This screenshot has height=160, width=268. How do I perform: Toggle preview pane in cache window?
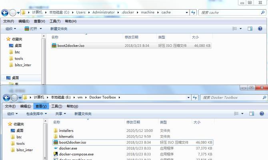pyautogui.click(x=250, y=28)
